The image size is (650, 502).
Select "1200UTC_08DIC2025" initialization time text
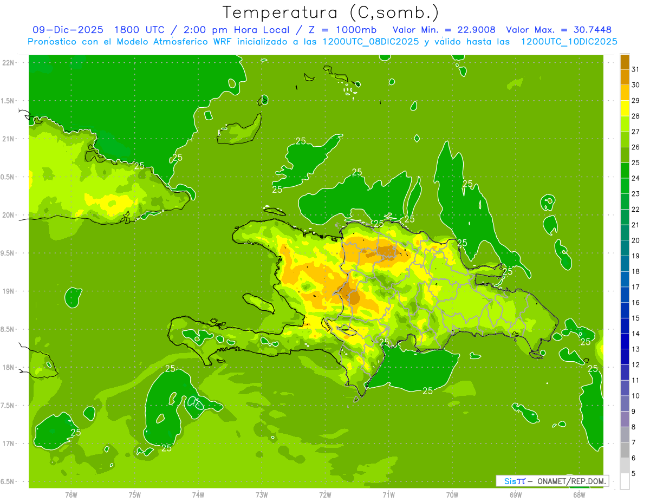(371, 42)
